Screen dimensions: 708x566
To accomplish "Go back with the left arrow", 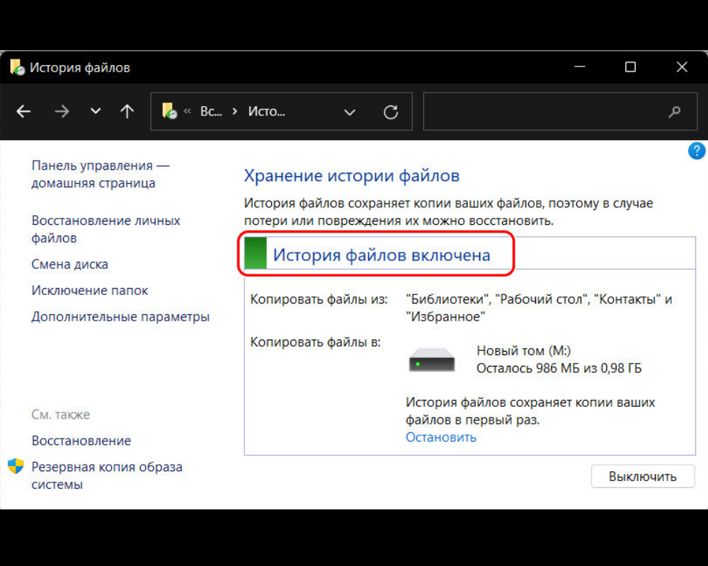I will pos(23,111).
